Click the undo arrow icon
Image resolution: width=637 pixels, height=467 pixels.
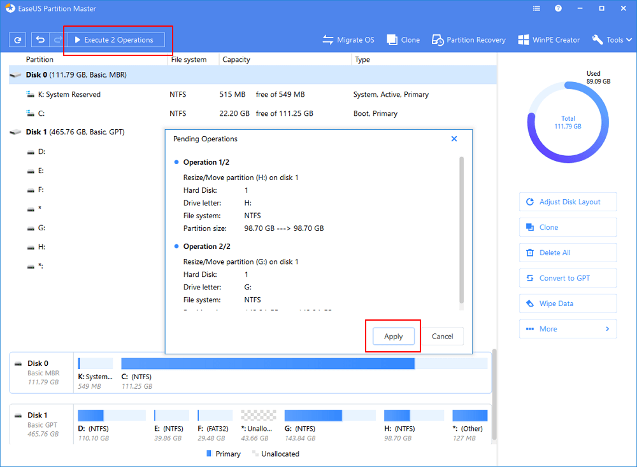tap(41, 40)
